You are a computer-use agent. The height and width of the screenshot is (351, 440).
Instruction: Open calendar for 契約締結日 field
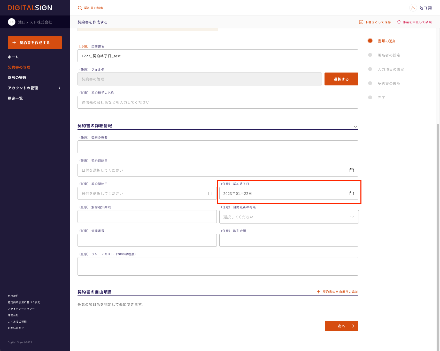(x=351, y=170)
